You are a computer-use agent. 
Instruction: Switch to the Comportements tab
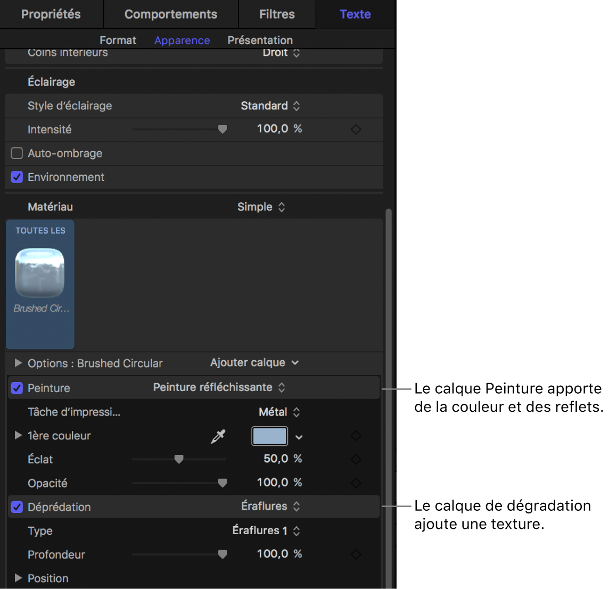coord(171,14)
